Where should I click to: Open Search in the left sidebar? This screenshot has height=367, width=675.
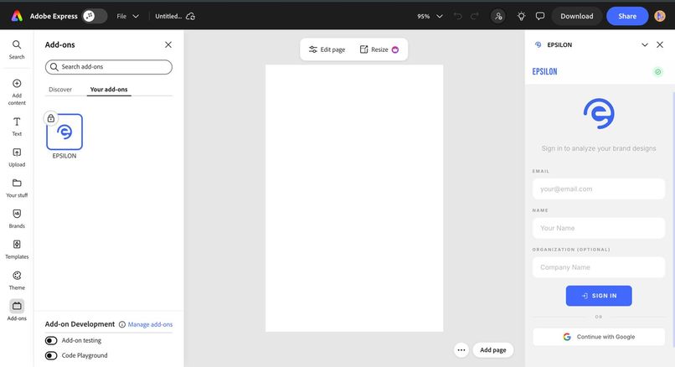click(x=17, y=49)
